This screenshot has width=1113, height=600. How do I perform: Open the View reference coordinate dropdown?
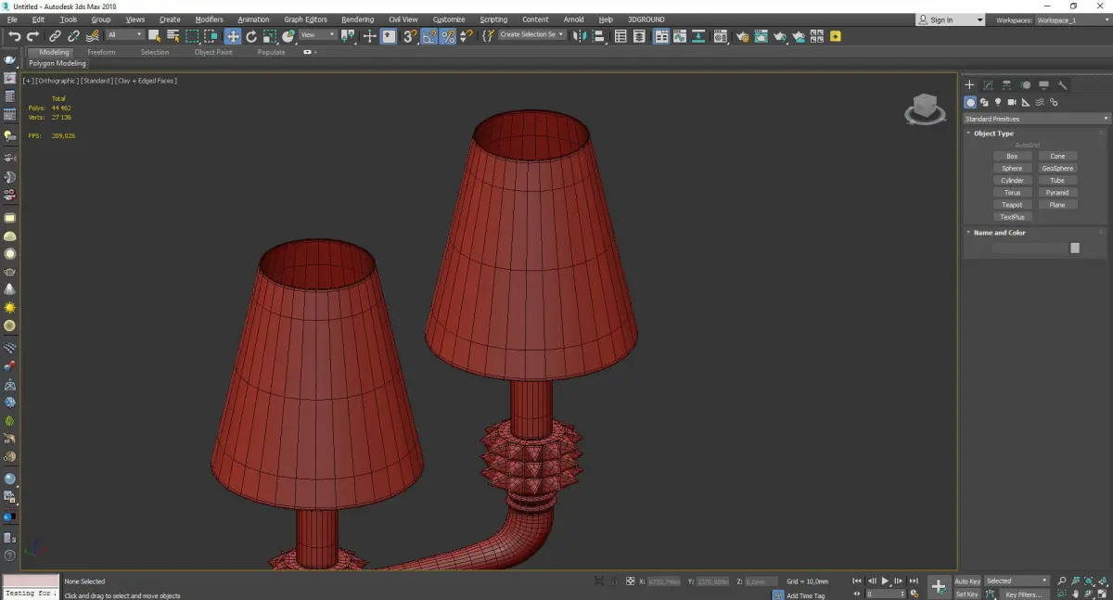(317, 35)
